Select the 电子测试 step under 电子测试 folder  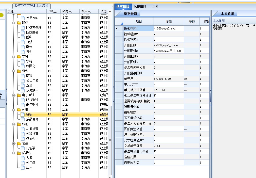[32, 105]
